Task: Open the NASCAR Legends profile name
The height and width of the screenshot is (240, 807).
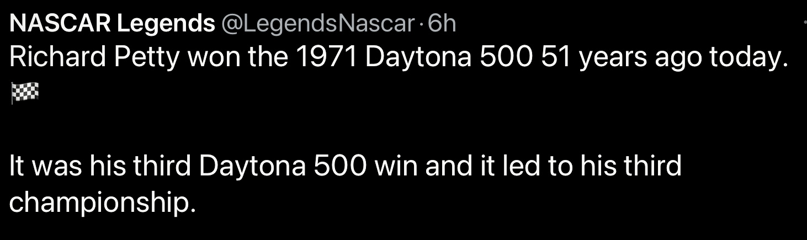Action: click(113, 23)
